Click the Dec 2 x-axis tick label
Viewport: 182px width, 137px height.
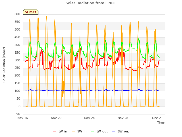coord(156,118)
